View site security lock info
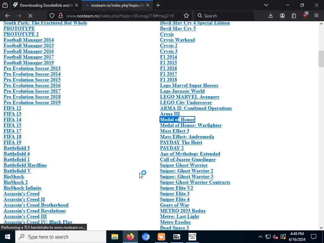Screen dimensions: 324x243 click(x=61, y=16)
